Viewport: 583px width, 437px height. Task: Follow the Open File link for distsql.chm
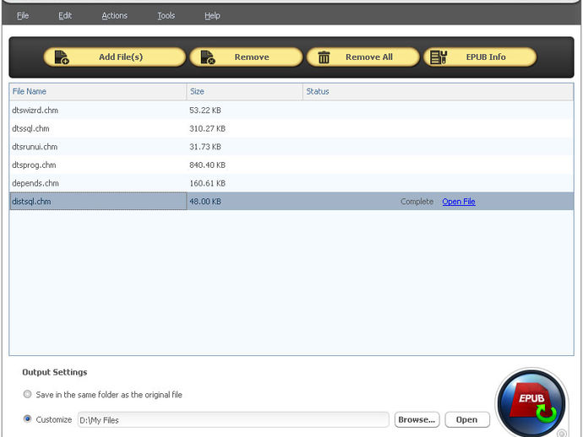tap(459, 202)
